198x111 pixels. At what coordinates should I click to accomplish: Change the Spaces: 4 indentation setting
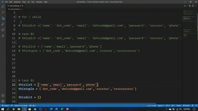[161, 105]
